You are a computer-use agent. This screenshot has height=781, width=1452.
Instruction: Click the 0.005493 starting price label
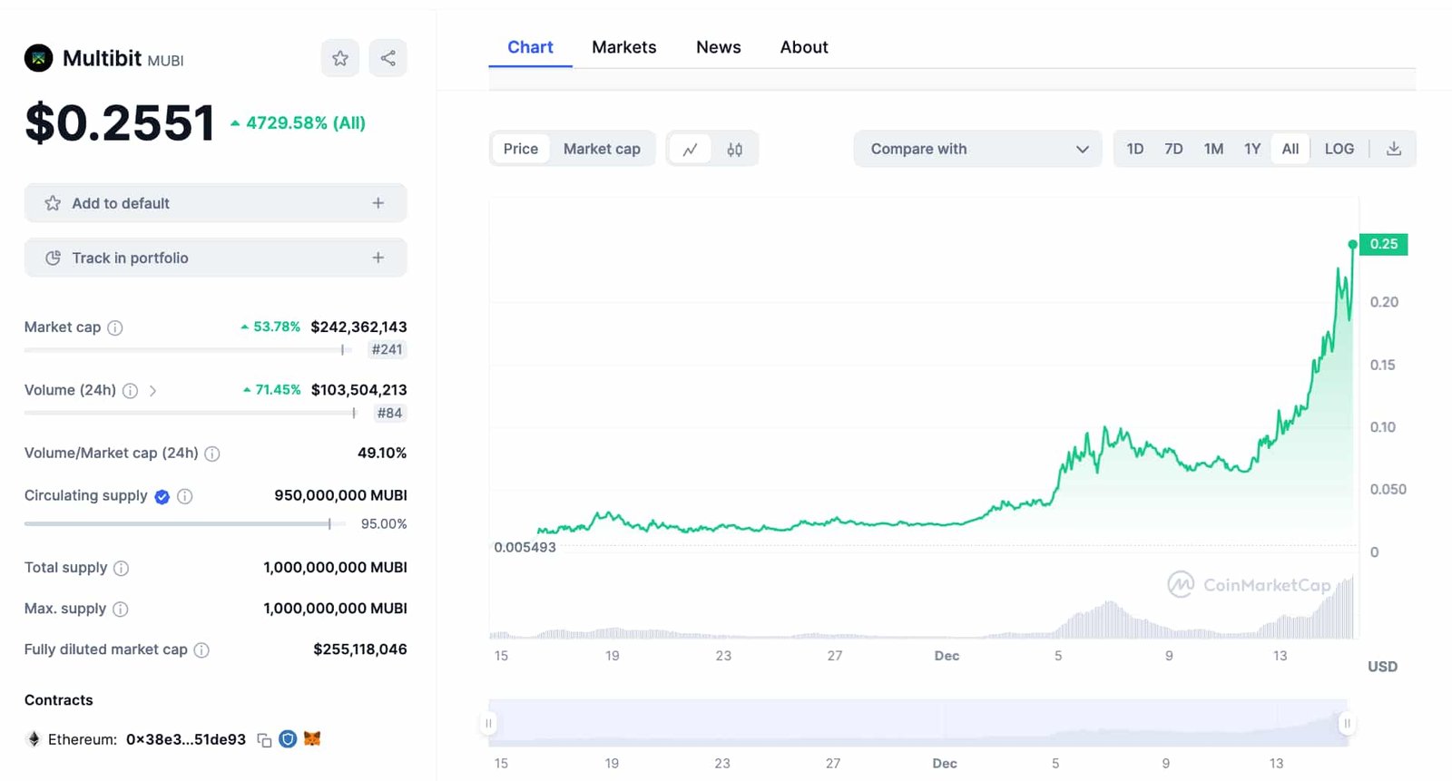click(525, 547)
